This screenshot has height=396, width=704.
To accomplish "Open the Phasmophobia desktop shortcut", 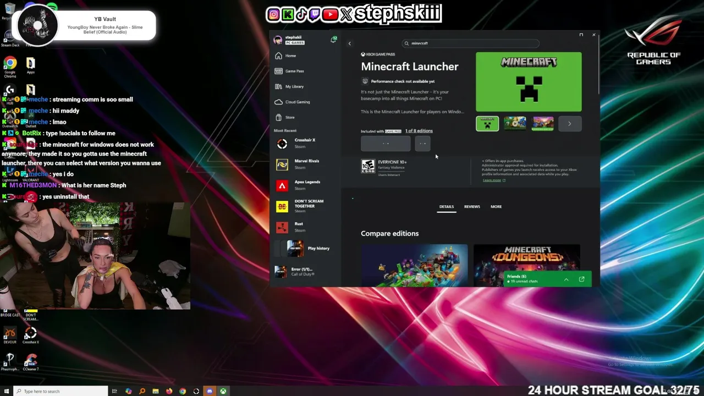I will [10, 362].
